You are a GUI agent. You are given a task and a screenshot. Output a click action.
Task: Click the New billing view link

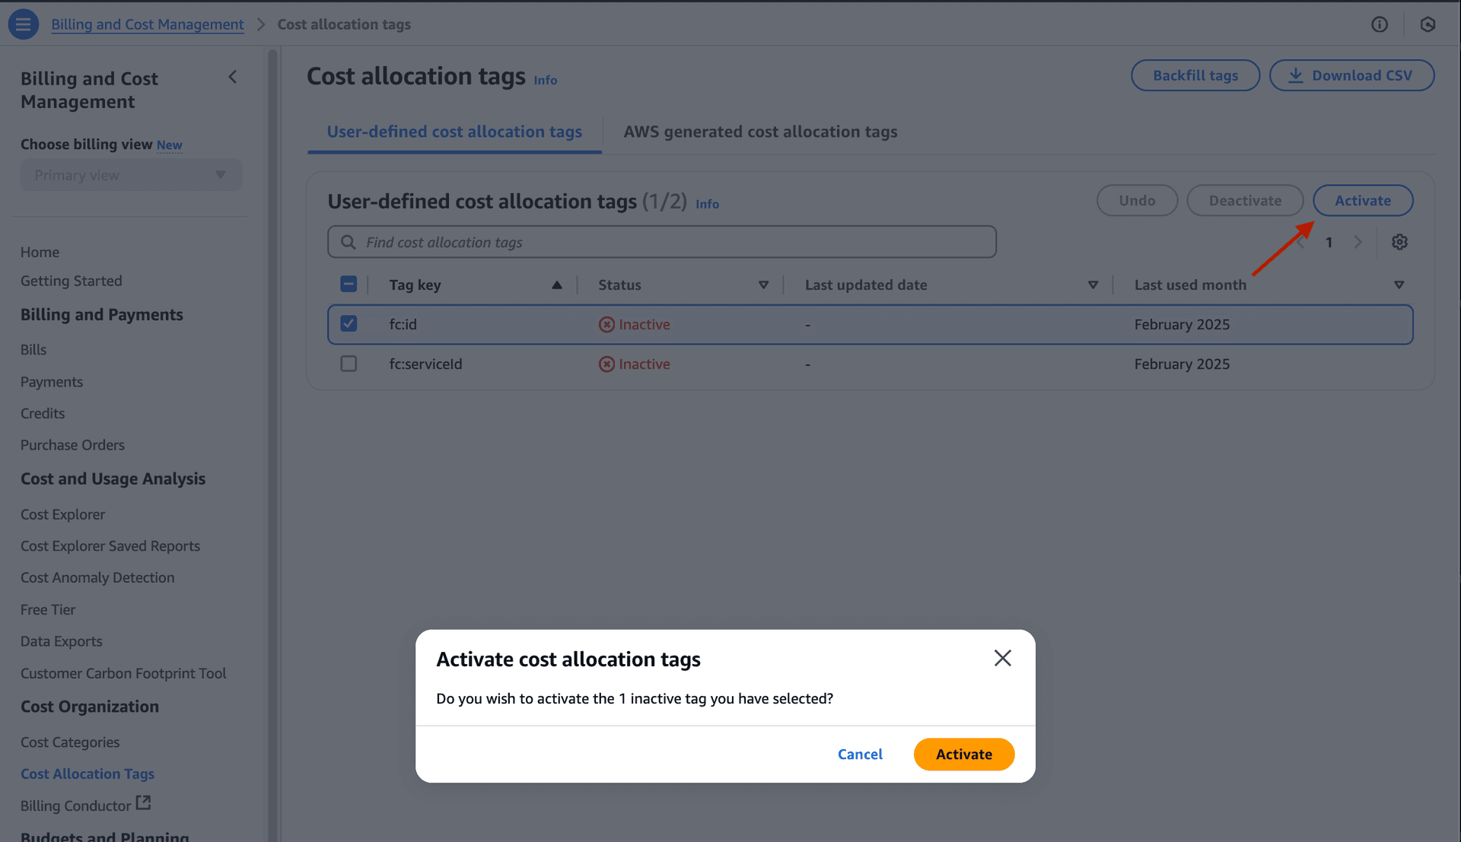(x=169, y=145)
